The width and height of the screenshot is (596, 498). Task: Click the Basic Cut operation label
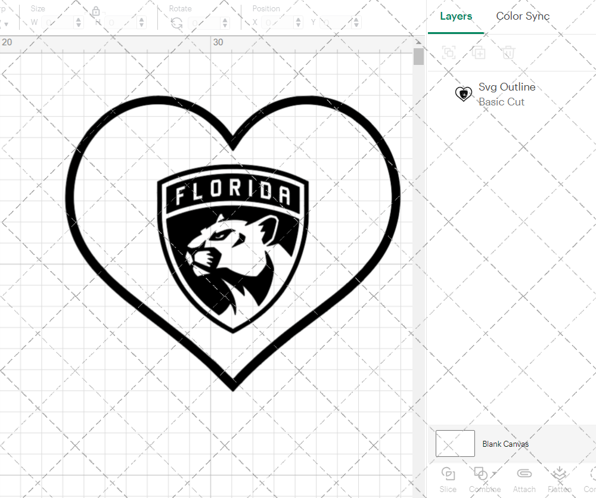(501, 102)
